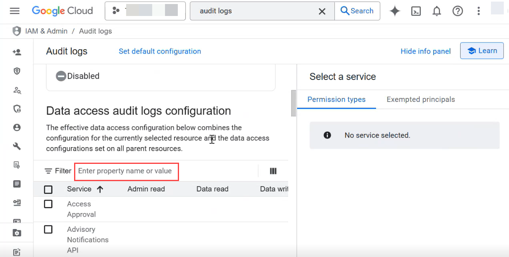The height and width of the screenshot is (257, 509).
Task: Open the three-dot more options menu
Action: [478, 11]
